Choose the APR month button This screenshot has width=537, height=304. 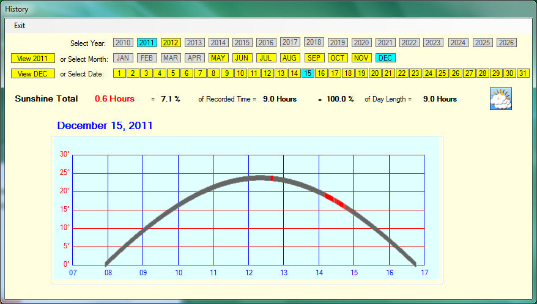coord(194,58)
